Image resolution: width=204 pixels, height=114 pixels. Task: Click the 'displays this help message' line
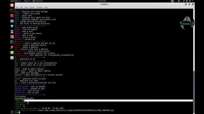click(35, 12)
